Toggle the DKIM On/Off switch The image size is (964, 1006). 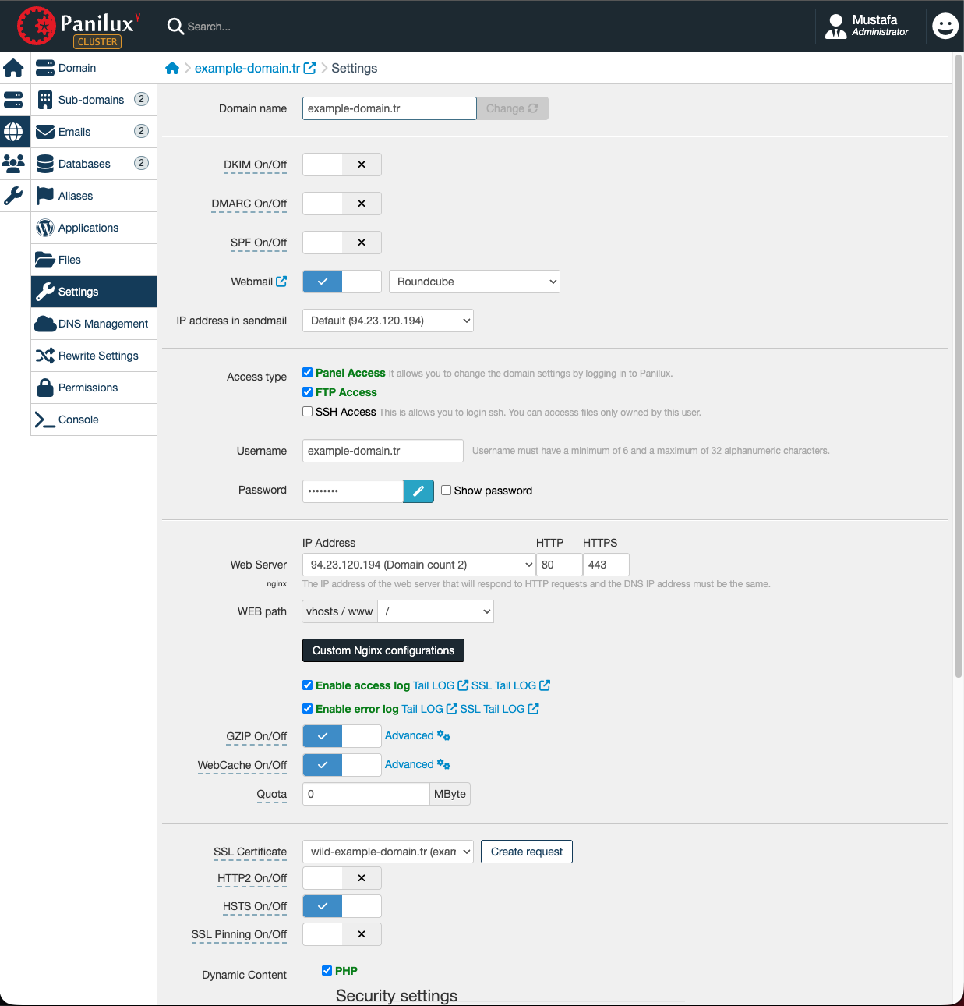coord(341,165)
